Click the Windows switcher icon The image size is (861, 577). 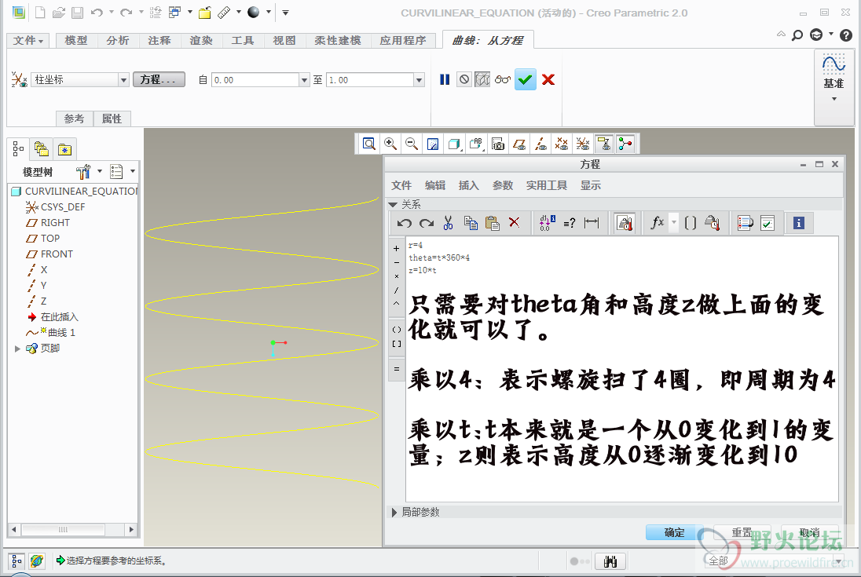tap(174, 12)
